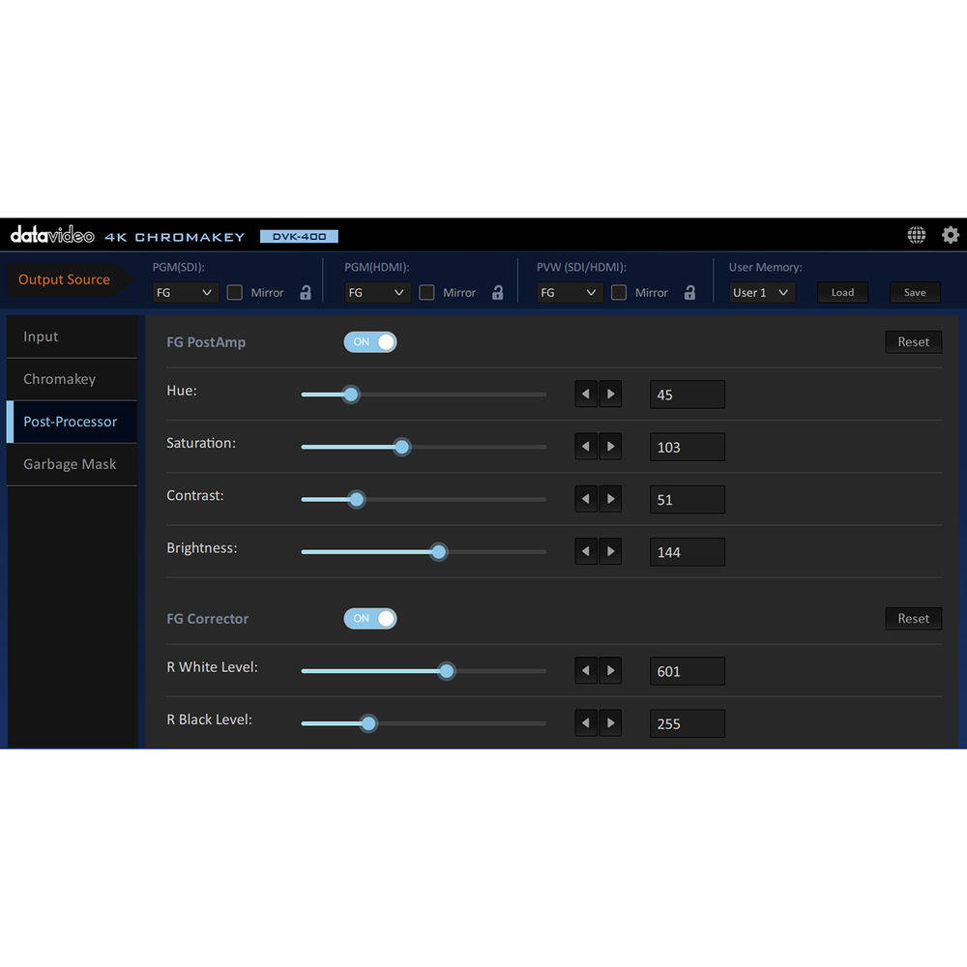
Task: Disable the FG Corrector switch
Action: 370,619
